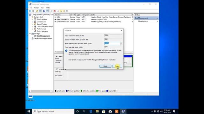The height and width of the screenshot is (114, 204).
Task: Open the Action menu
Action: pyautogui.click(x=36, y=8)
